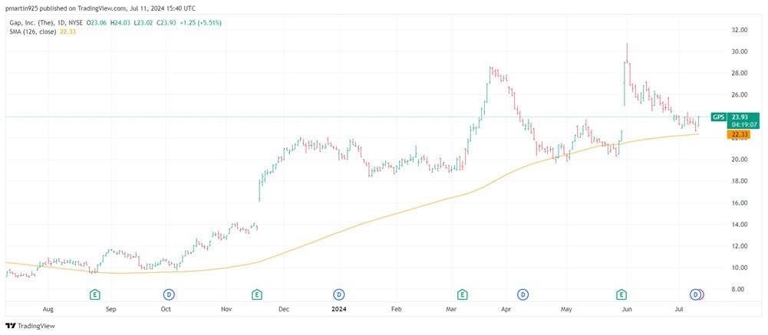The image size is (768, 335).
Task: Click the dividend D marker at October
Action: coord(170,294)
